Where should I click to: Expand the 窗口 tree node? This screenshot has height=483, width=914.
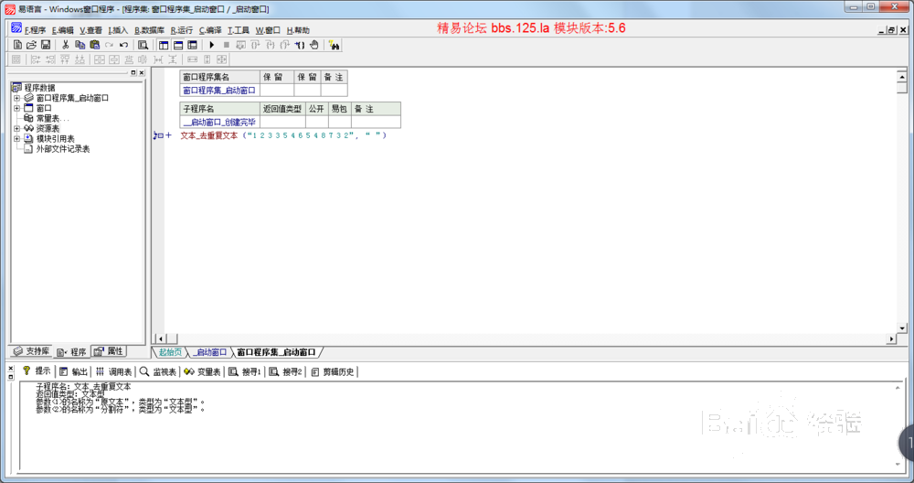pos(16,108)
